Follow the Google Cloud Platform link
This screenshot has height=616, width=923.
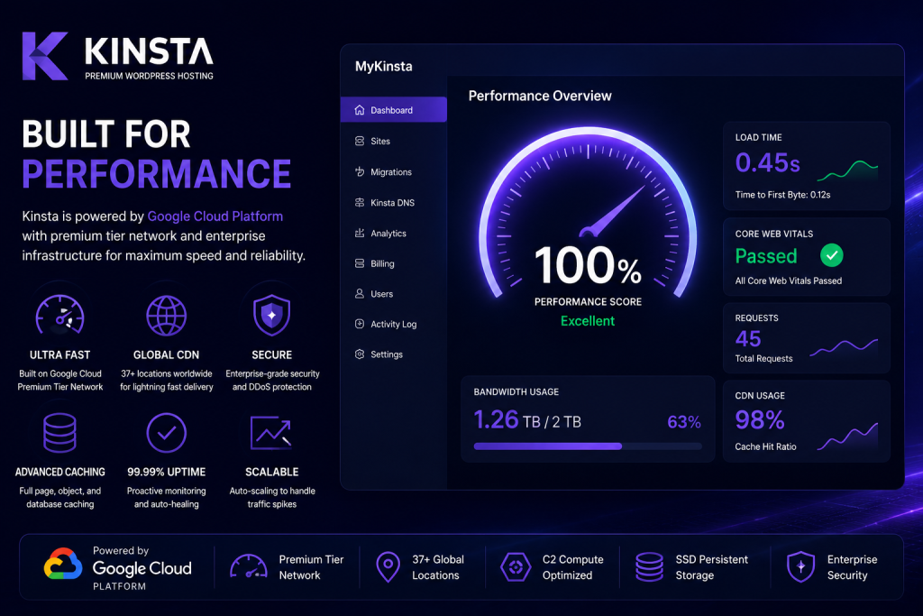(215, 216)
